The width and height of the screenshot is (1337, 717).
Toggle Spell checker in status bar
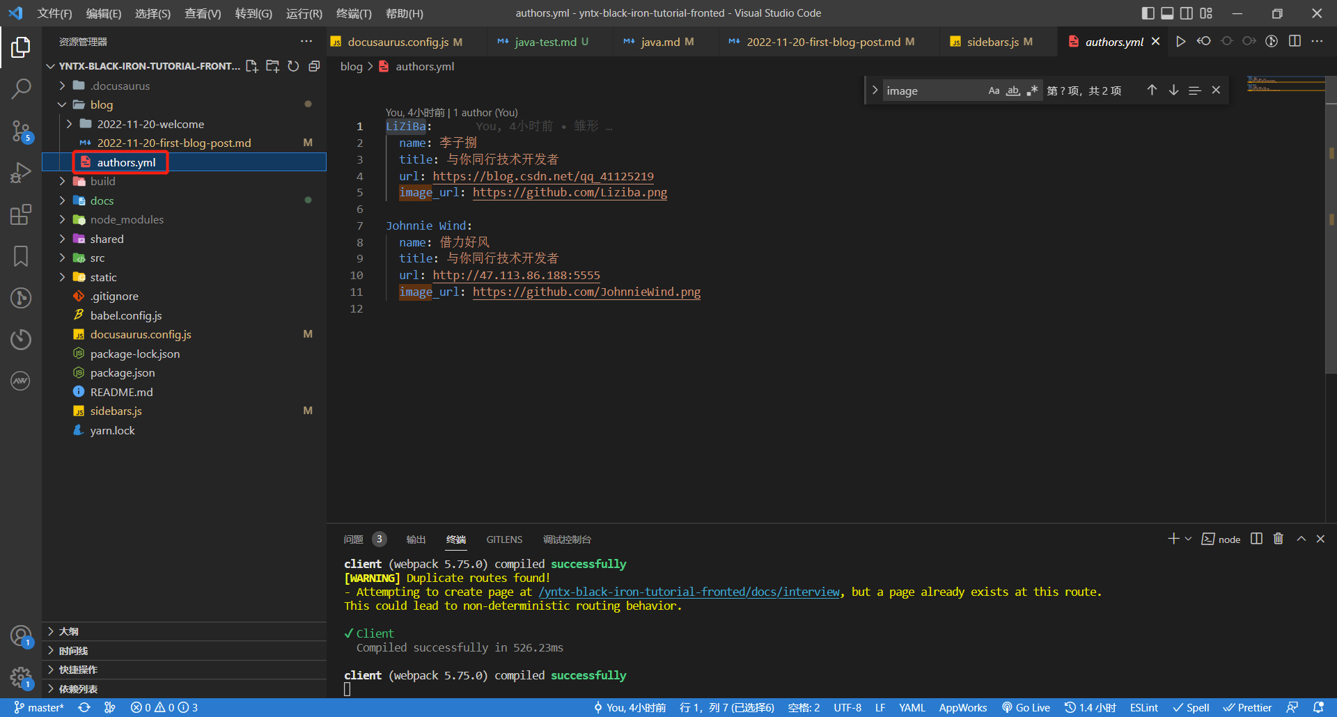1191,707
